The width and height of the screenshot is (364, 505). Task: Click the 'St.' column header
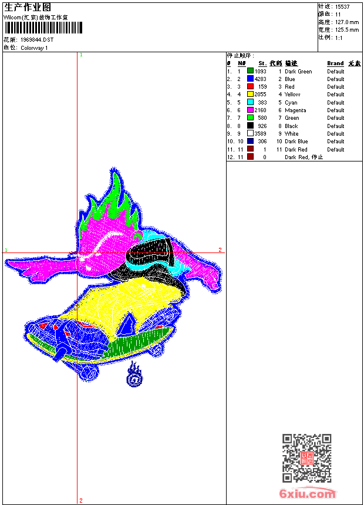(262, 63)
